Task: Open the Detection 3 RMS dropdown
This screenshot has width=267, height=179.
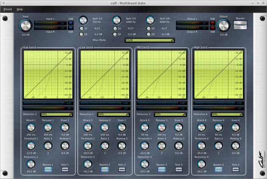Action: pyautogui.click(x=170, y=114)
